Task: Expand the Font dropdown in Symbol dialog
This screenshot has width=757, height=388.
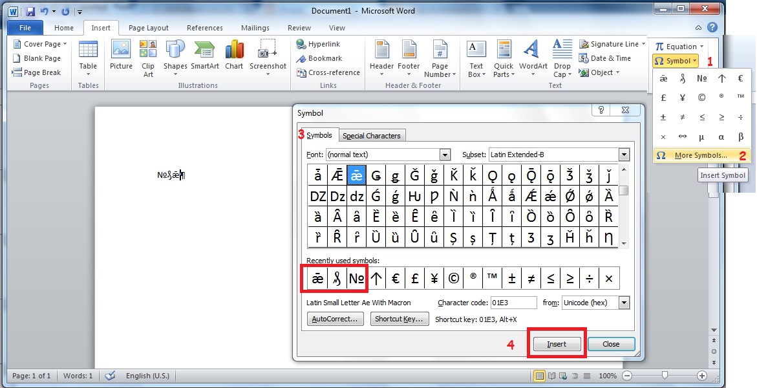Action: (x=445, y=155)
